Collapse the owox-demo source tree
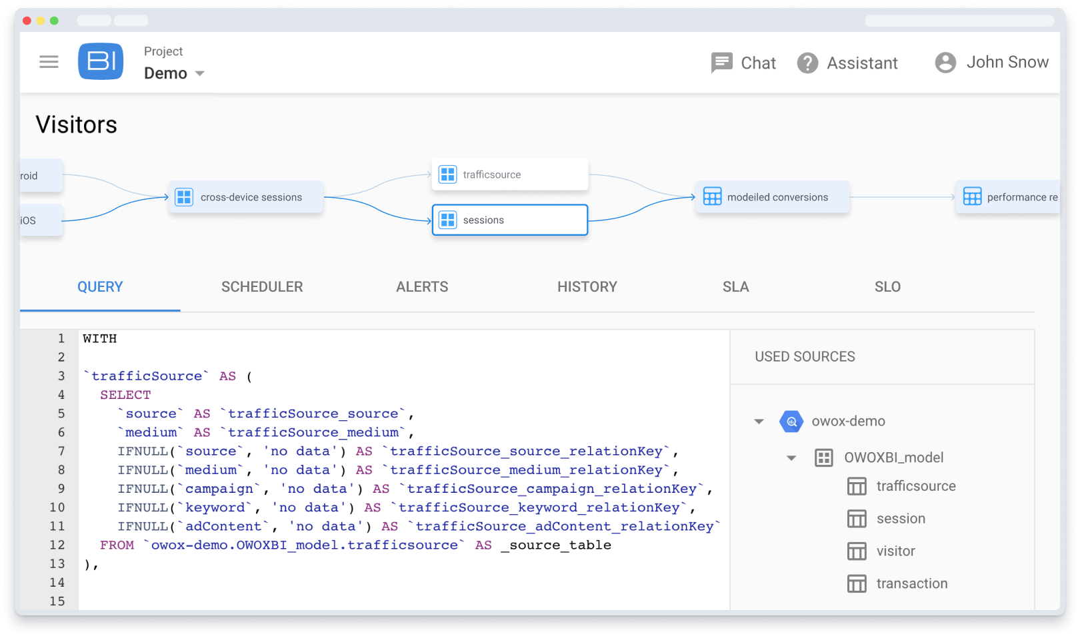 click(759, 421)
